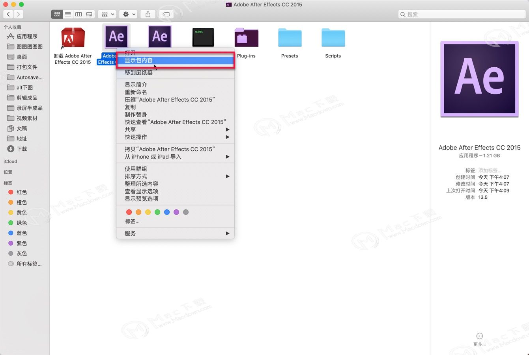
Task: Apply orange tag dot in context menu
Action: [138, 212]
